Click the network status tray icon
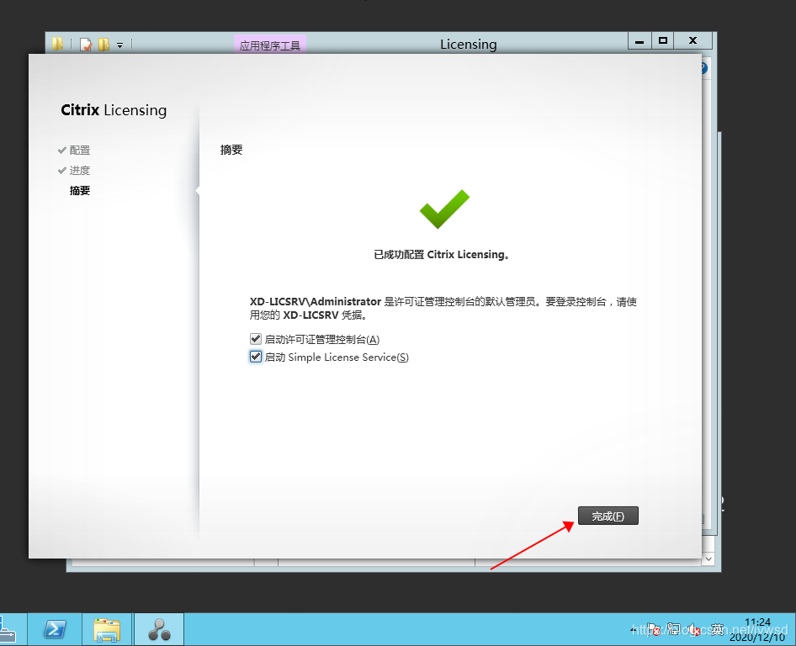 pyautogui.click(x=673, y=628)
